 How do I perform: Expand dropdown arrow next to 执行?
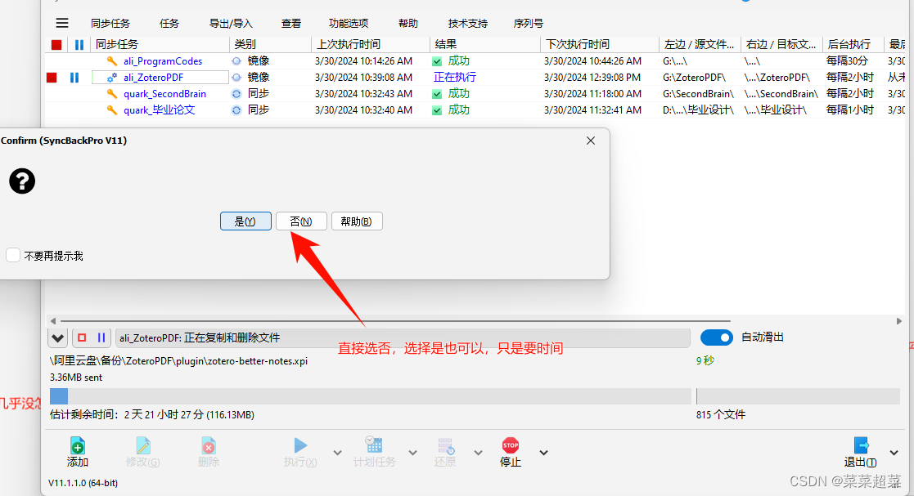pyautogui.click(x=337, y=453)
